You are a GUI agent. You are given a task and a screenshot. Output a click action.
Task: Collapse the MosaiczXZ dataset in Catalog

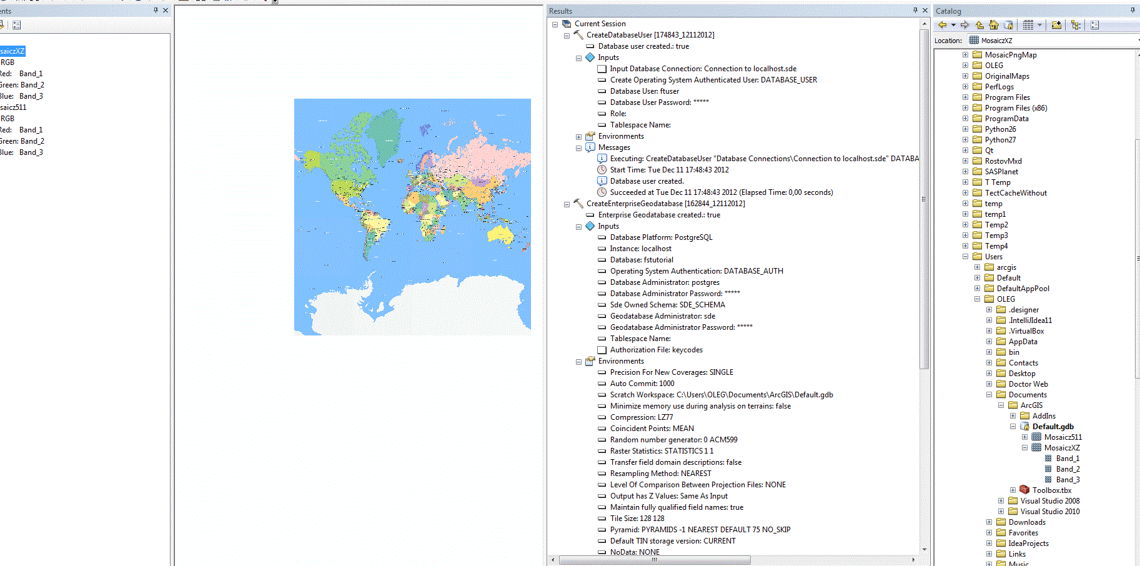pyautogui.click(x=1024, y=448)
